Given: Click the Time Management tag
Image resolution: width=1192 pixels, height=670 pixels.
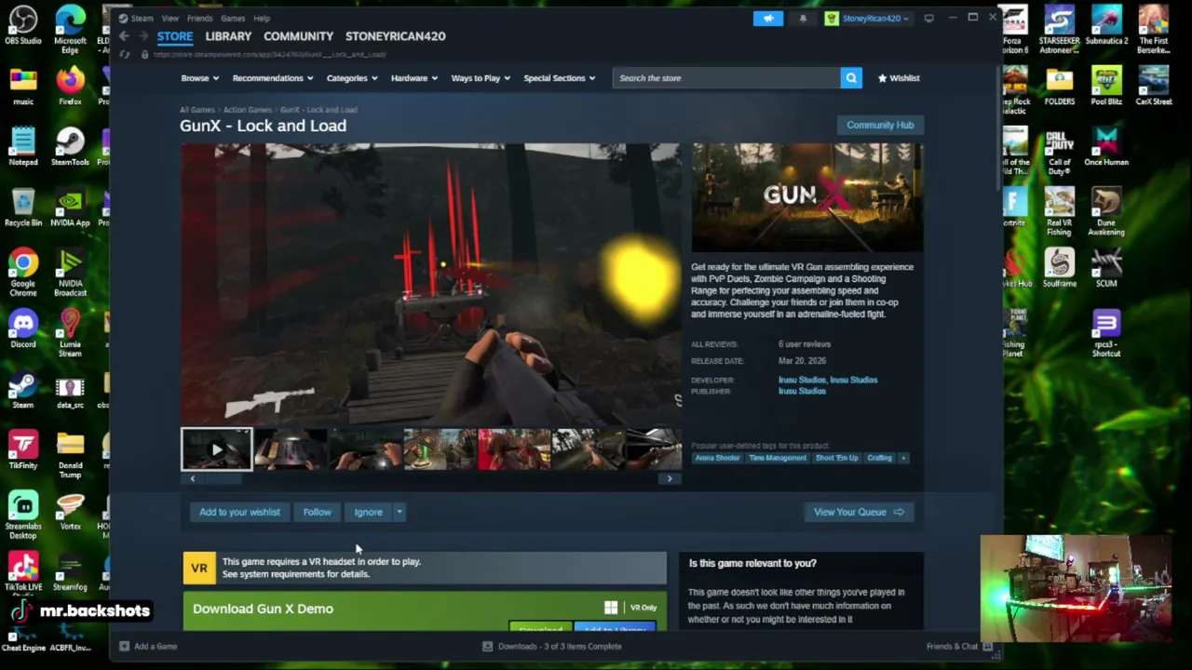Looking at the screenshot, I should tap(778, 458).
